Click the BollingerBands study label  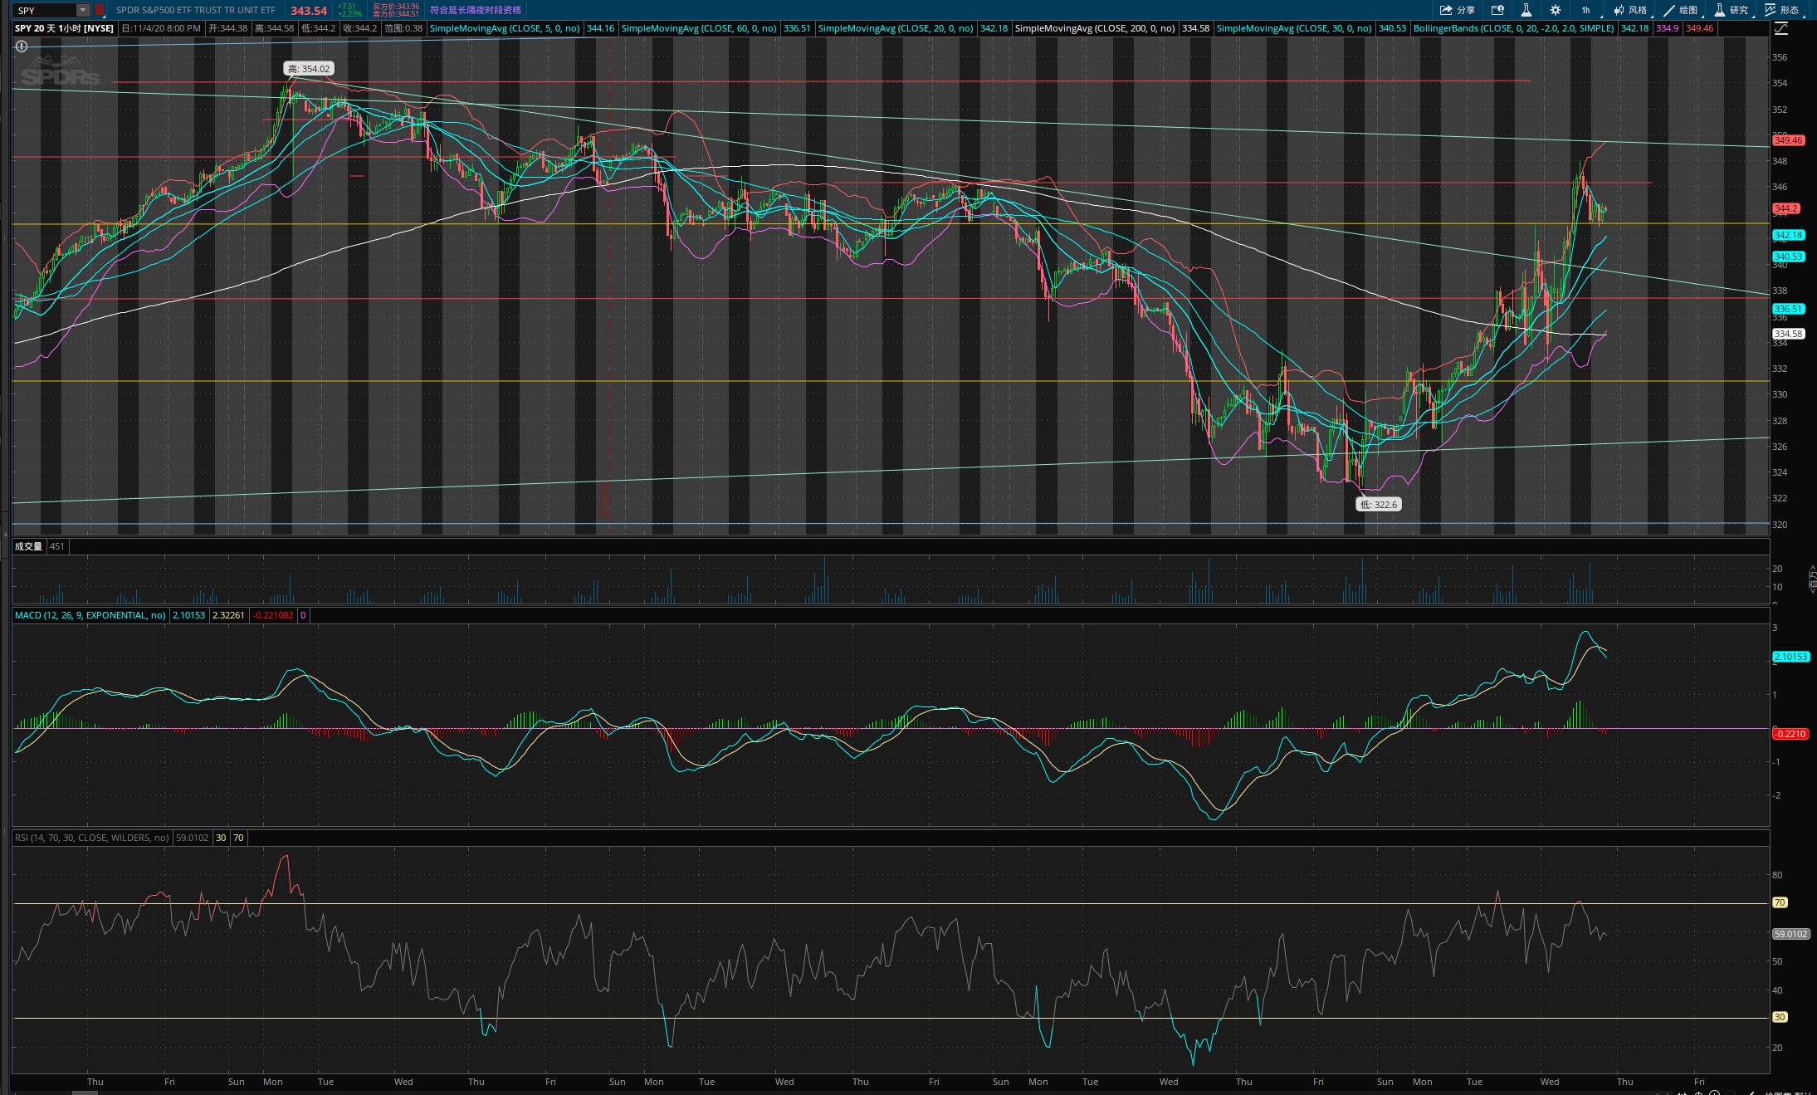1513,28
